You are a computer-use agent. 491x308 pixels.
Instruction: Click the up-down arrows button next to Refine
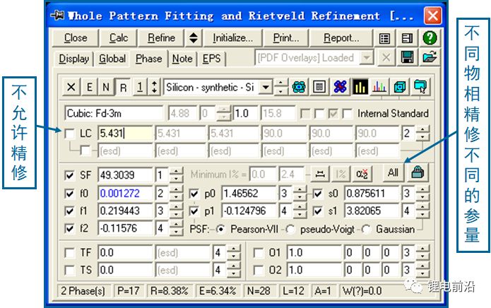pos(194,38)
